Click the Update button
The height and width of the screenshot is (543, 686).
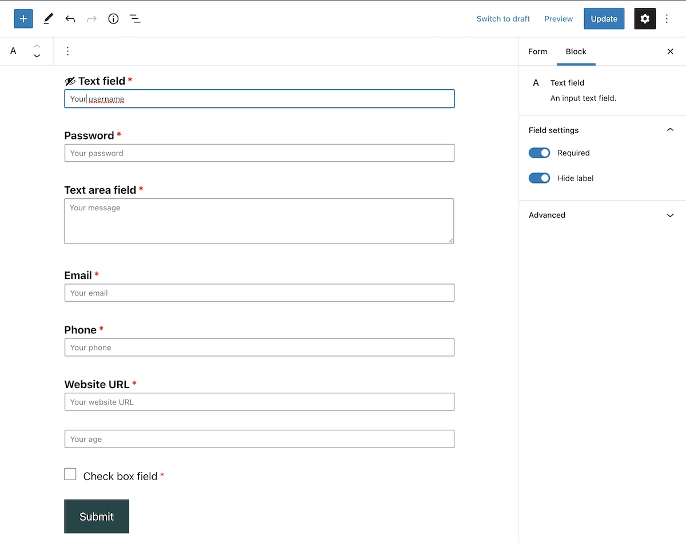pos(604,19)
